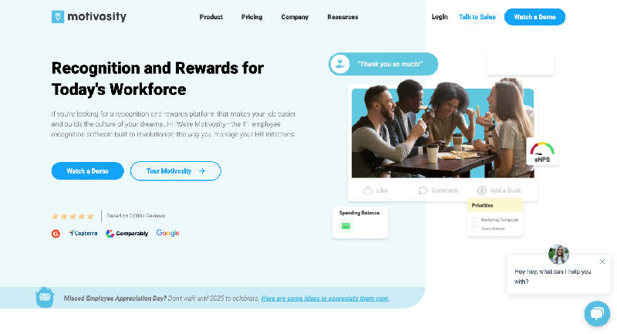
Task: Check the Team Retreat priority checkbox
Action: 475,229
